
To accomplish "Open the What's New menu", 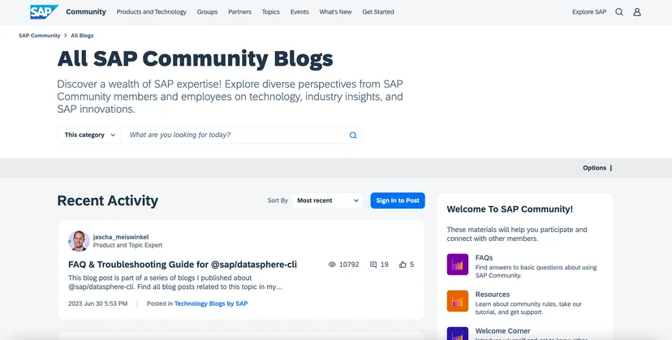I will 335,12.
